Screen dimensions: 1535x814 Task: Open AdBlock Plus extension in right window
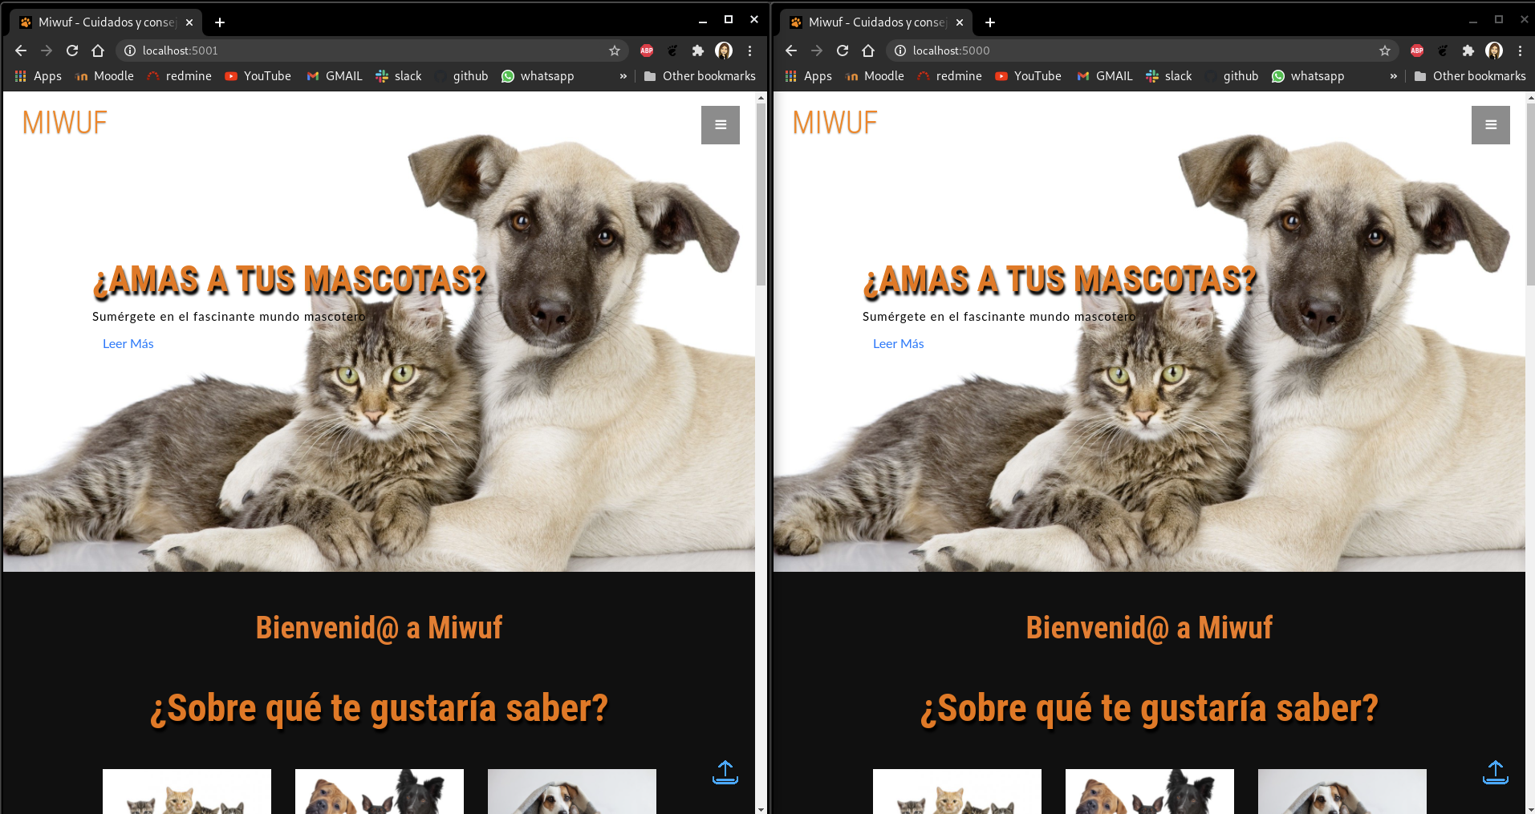point(1417,51)
